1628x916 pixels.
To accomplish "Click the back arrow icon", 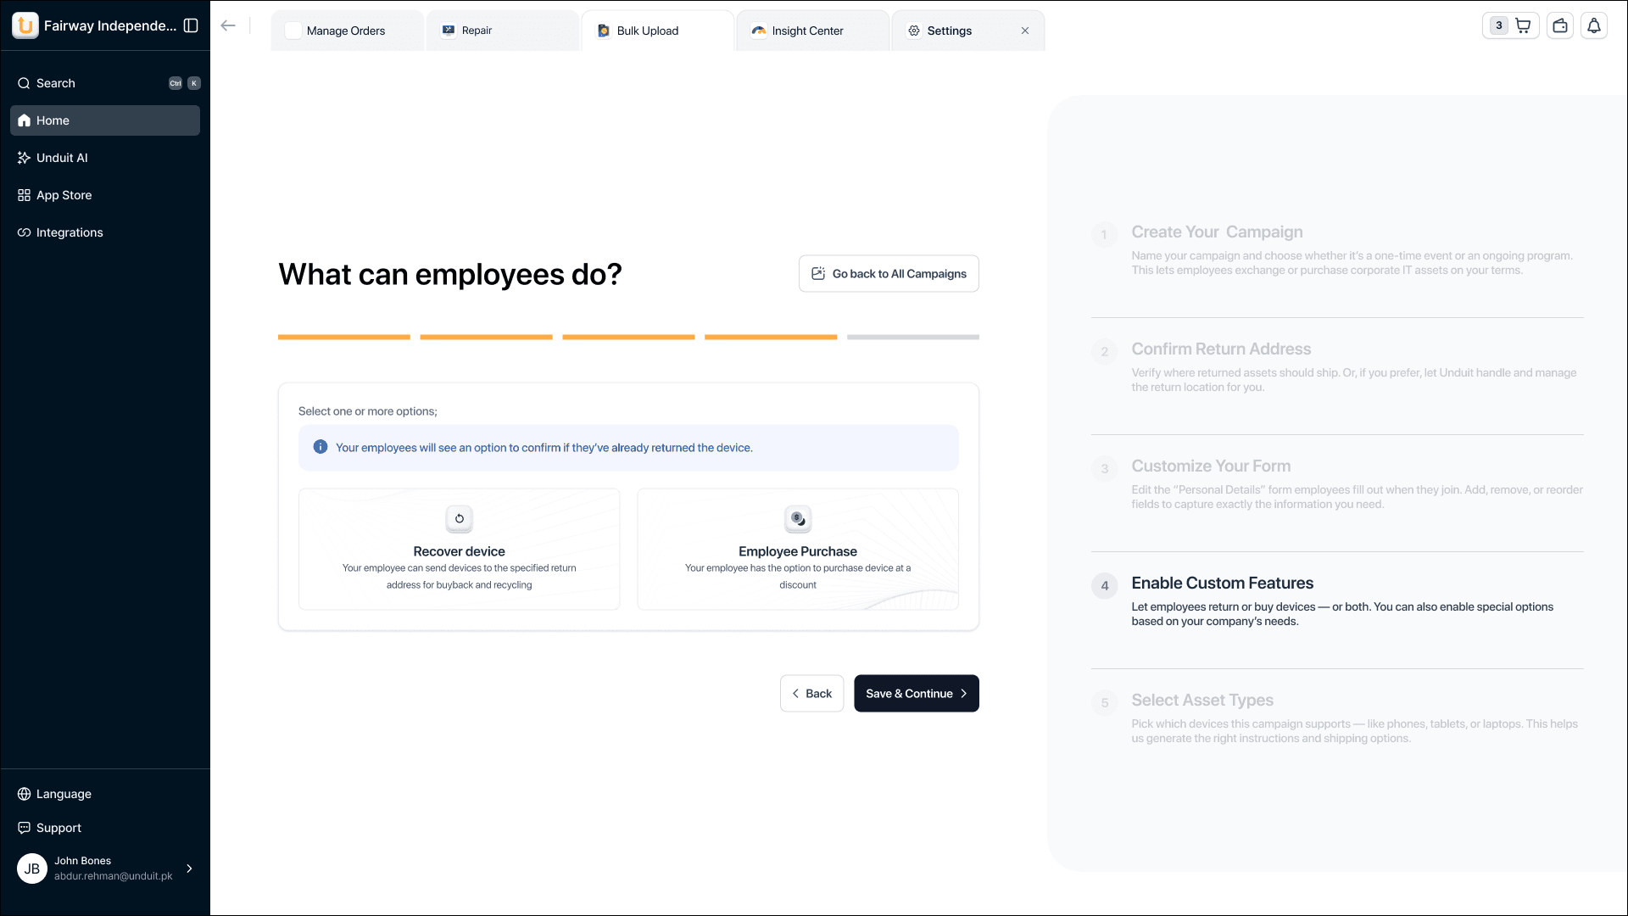I will [228, 25].
